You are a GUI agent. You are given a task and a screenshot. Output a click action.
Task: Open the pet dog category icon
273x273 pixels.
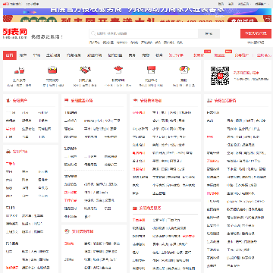tap(184, 70)
